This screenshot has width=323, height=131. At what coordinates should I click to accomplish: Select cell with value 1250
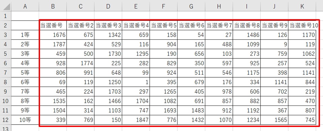108,82
